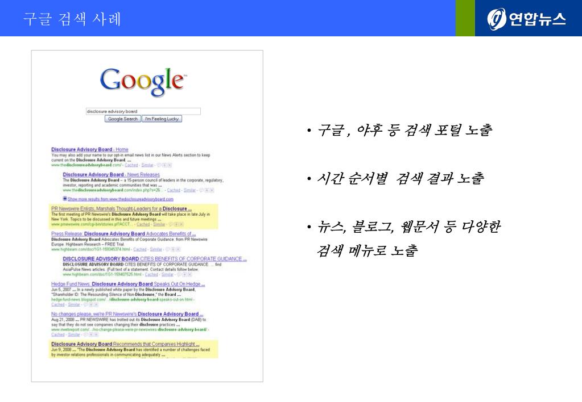
Task: Click Cached link under 'Home' result
Action: pyautogui.click(x=131, y=165)
